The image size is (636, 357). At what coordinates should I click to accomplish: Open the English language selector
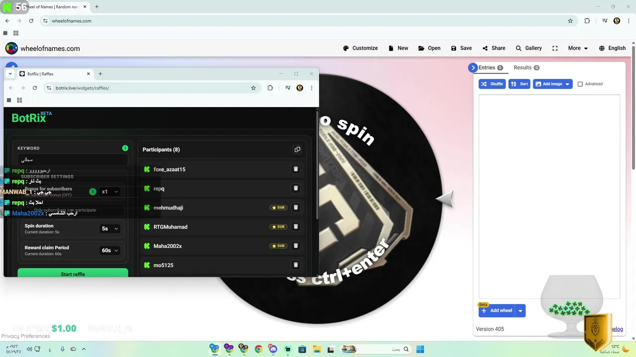tap(612, 48)
